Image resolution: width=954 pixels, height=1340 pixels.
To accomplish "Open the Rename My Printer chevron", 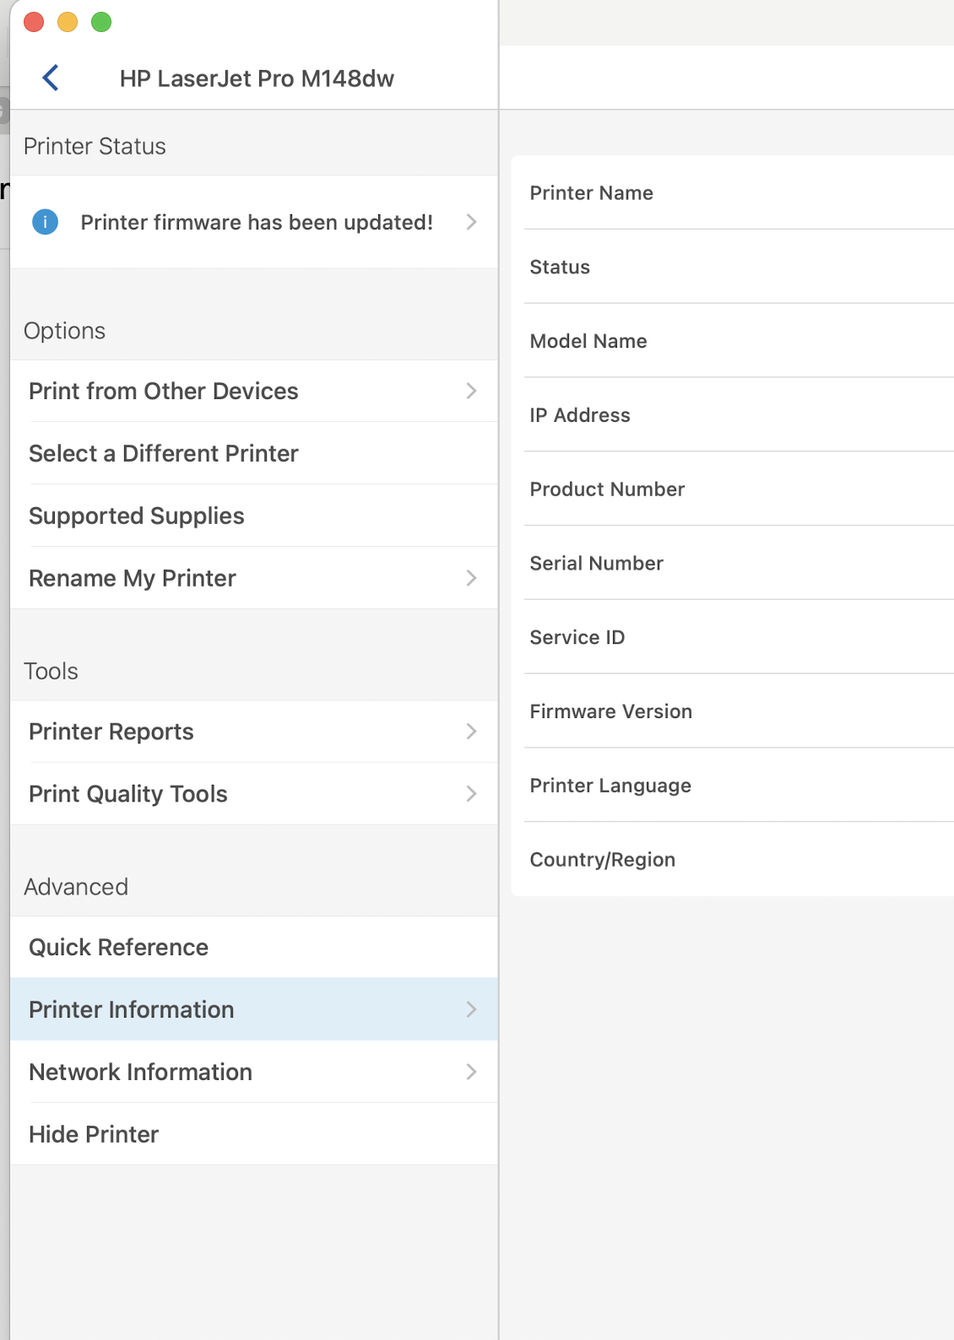I will coord(471,578).
